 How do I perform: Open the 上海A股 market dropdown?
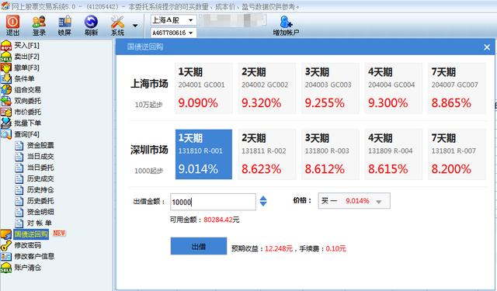coord(173,20)
